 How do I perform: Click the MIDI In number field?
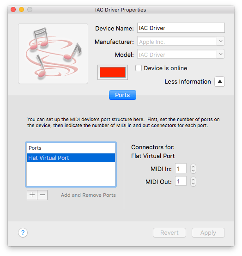coord(181,168)
